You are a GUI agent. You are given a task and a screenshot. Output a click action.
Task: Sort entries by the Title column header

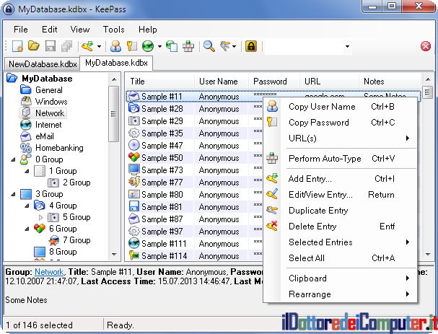point(160,82)
